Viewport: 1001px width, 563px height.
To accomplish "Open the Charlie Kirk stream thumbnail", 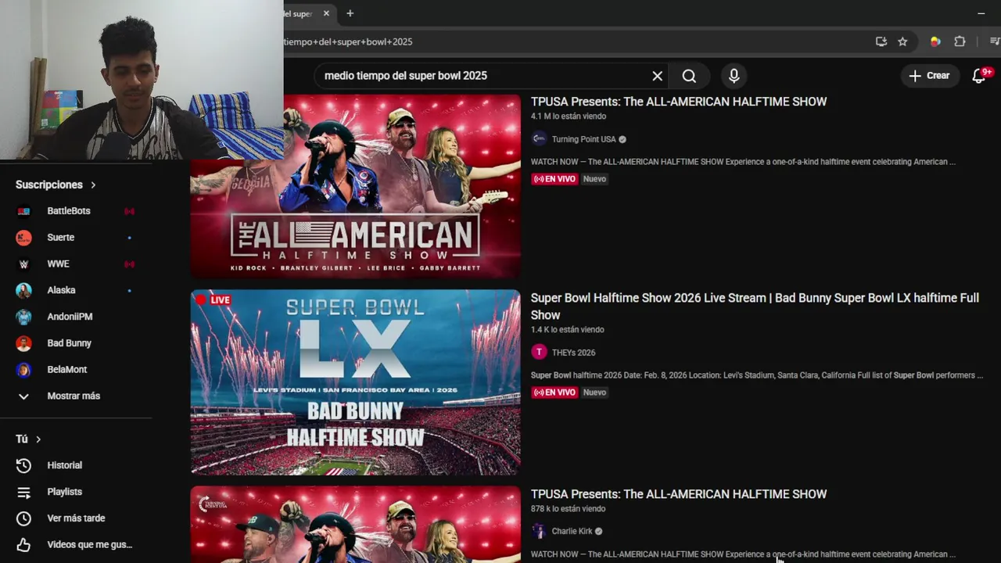I will point(356,525).
